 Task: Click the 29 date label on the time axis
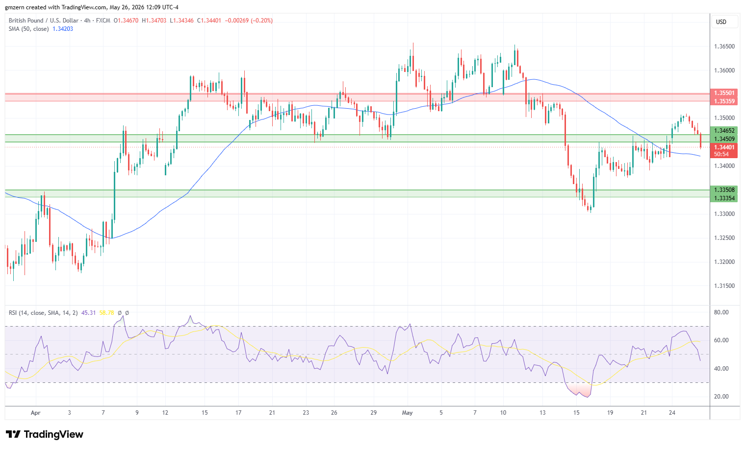coord(374,413)
